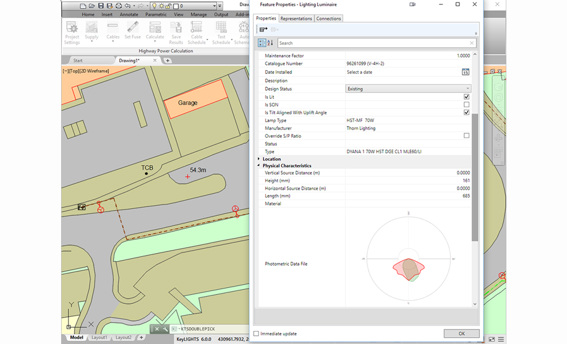The image size is (567, 344).
Task: Click the Print icon in quick access toolbar
Action: (x=118, y=6)
